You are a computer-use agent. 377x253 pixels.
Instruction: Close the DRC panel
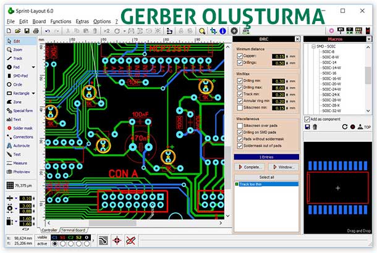[x=297, y=39]
